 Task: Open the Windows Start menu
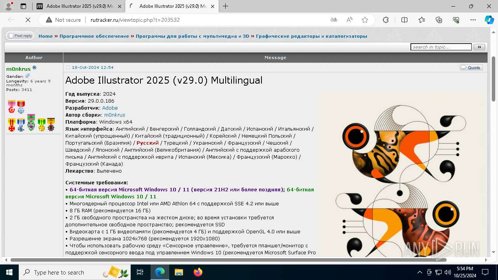9,272
